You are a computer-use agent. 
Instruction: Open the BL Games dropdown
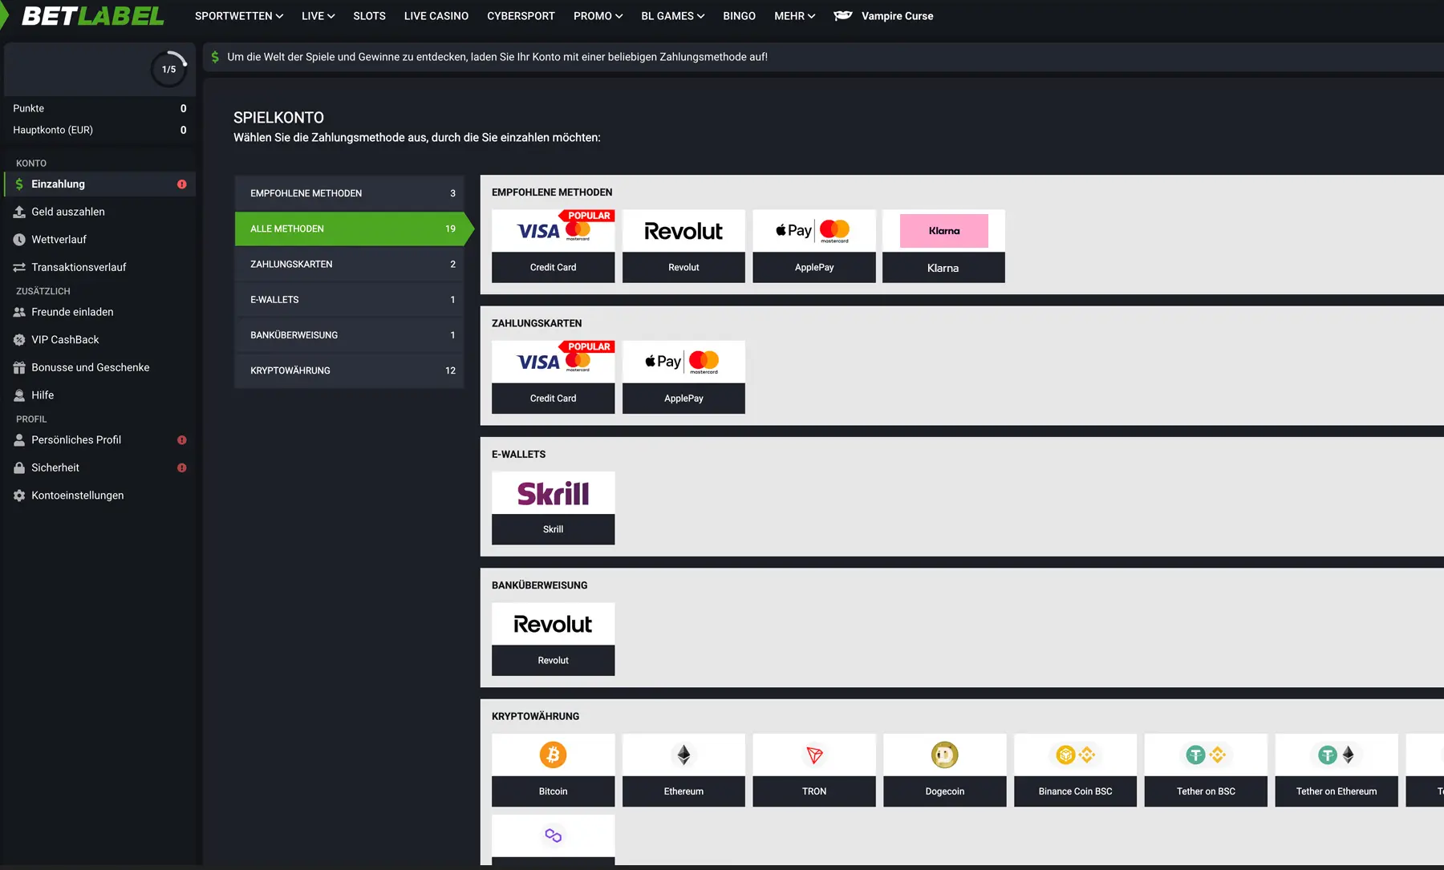pyautogui.click(x=672, y=16)
